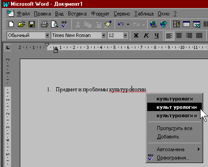The height and width of the screenshot is (167, 208).
Task: Open Орфография... spelling dialog
Action: [175, 158]
